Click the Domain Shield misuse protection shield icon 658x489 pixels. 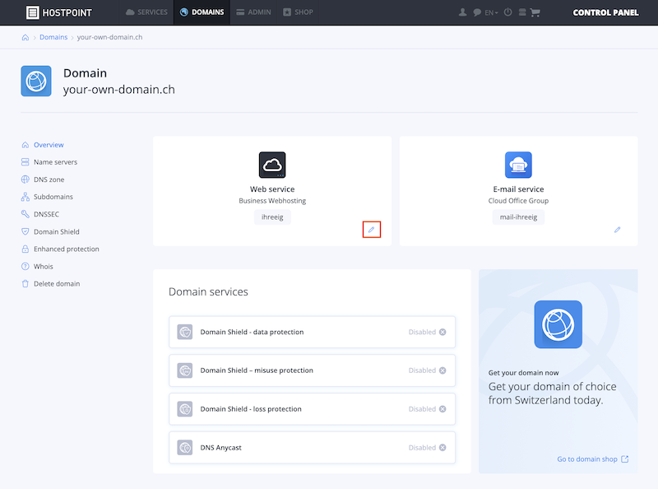pos(184,370)
